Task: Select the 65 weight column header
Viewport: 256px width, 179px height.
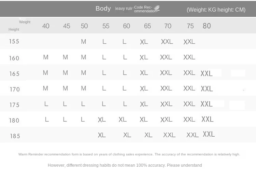Action: 147,26
